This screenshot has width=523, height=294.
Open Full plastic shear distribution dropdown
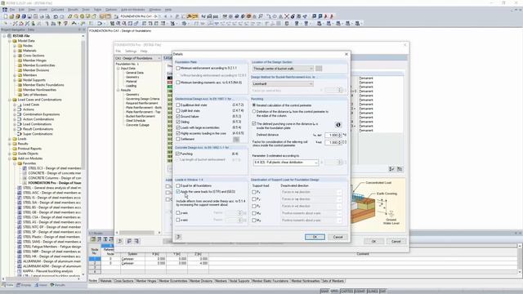click(x=285, y=163)
